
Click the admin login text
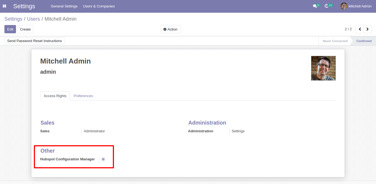tap(48, 72)
